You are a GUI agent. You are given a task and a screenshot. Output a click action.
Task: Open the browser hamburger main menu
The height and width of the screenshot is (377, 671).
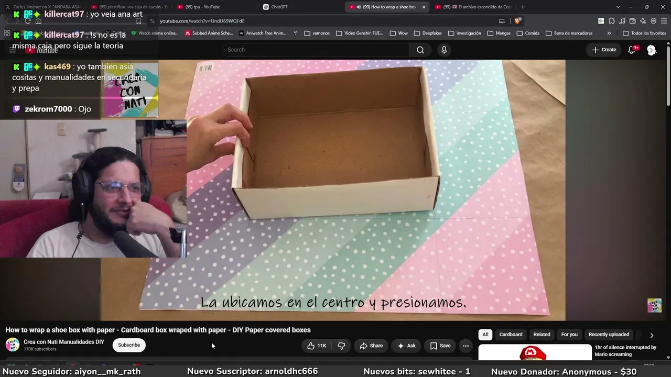click(664, 21)
